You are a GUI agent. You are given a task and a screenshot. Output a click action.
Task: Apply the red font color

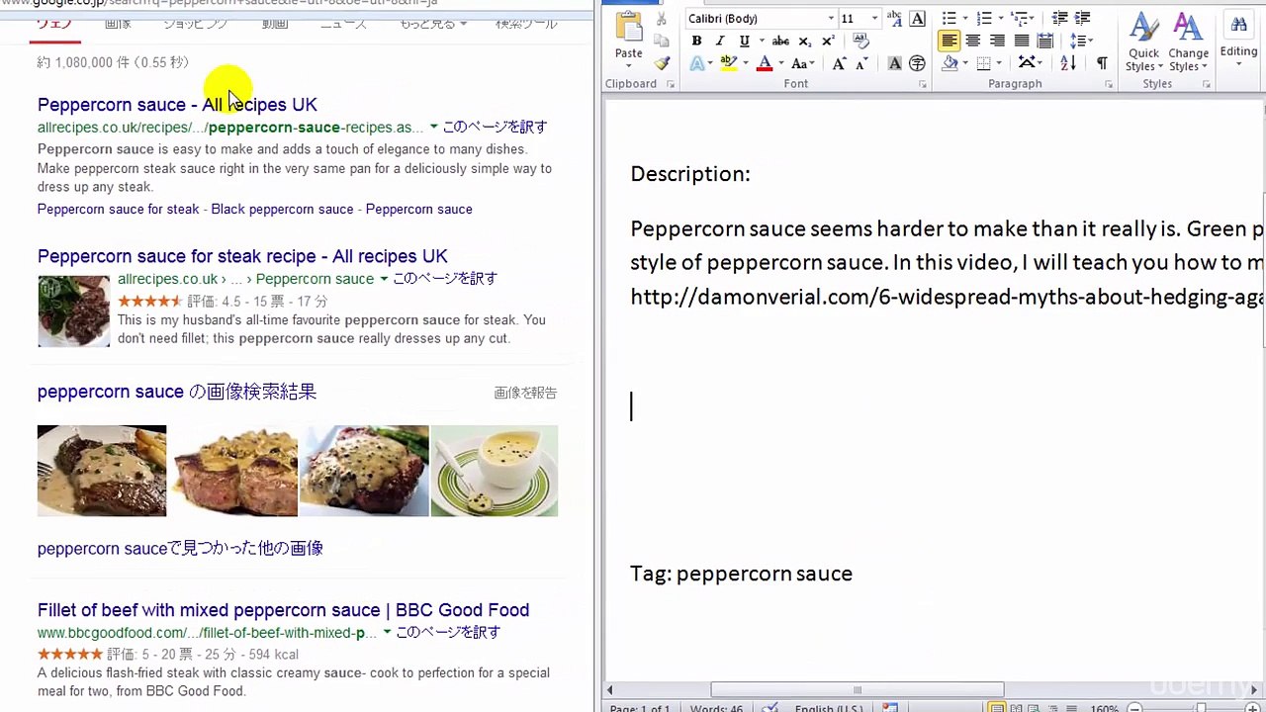tap(764, 63)
